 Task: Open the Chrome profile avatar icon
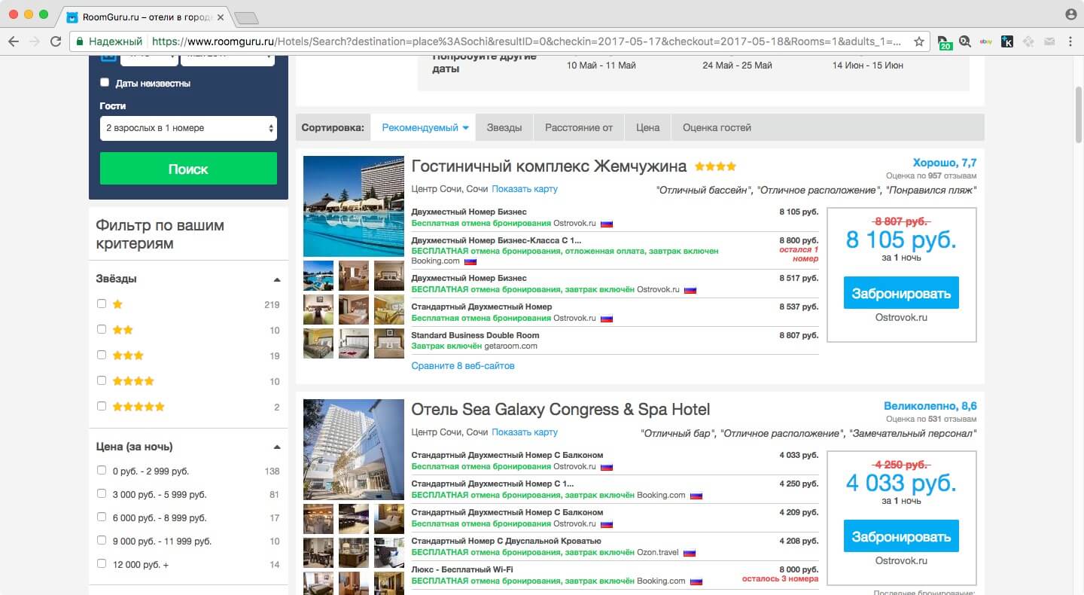coord(1071,14)
